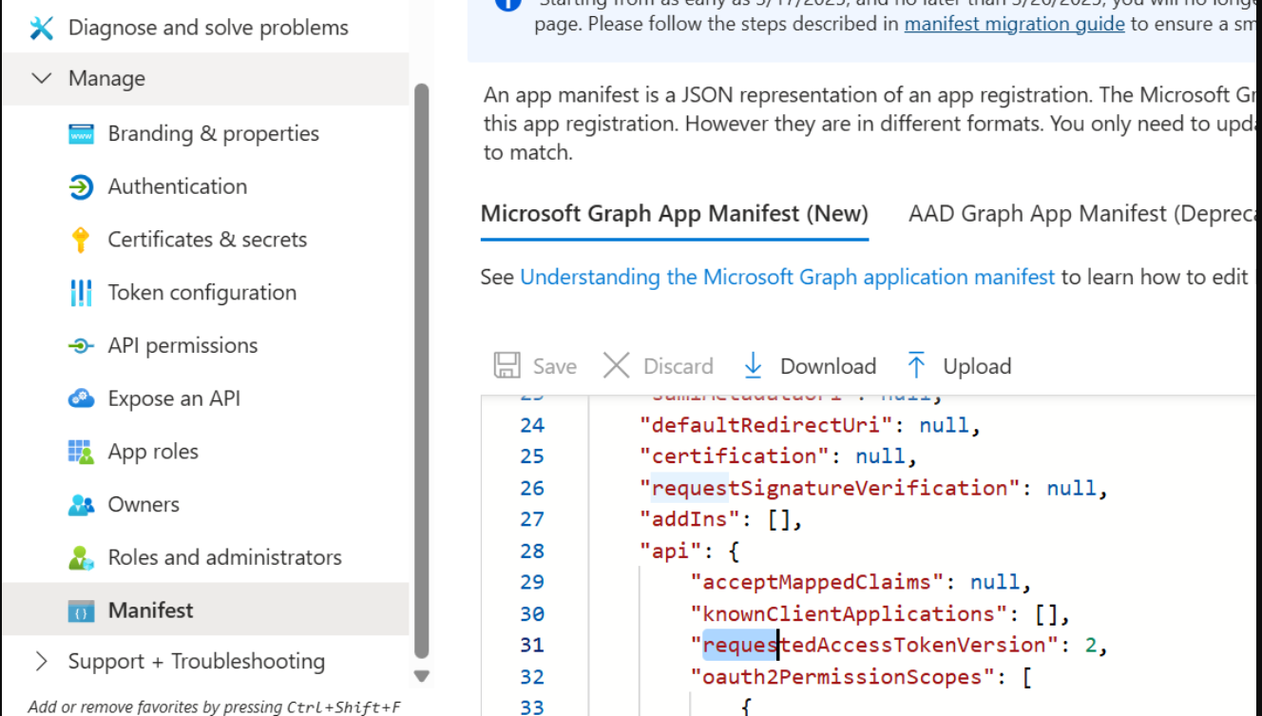Click the Upload arrow icon
This screenshot has width=1262, height=716.
point(916,366)
